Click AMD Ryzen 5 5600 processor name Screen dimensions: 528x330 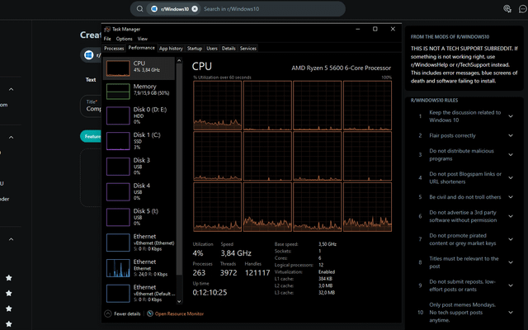pos(341,68)
